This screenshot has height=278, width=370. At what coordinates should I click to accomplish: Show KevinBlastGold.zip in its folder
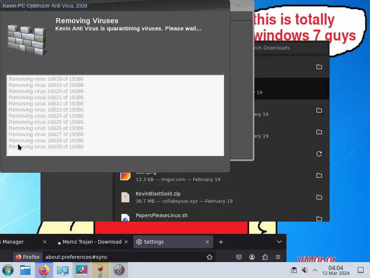[319, 197]
